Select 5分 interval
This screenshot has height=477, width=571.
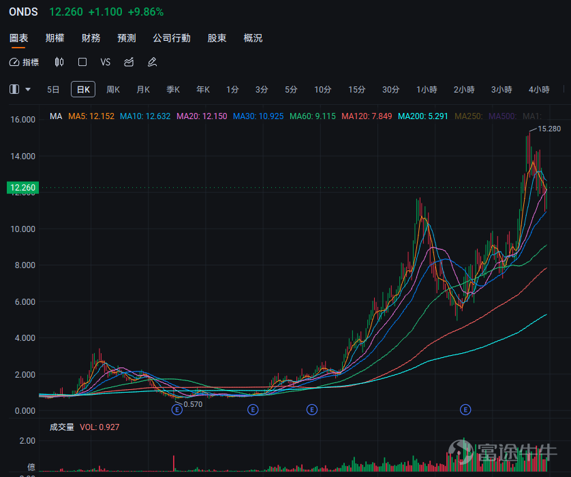pyautogui.click(x=291, y=89)
